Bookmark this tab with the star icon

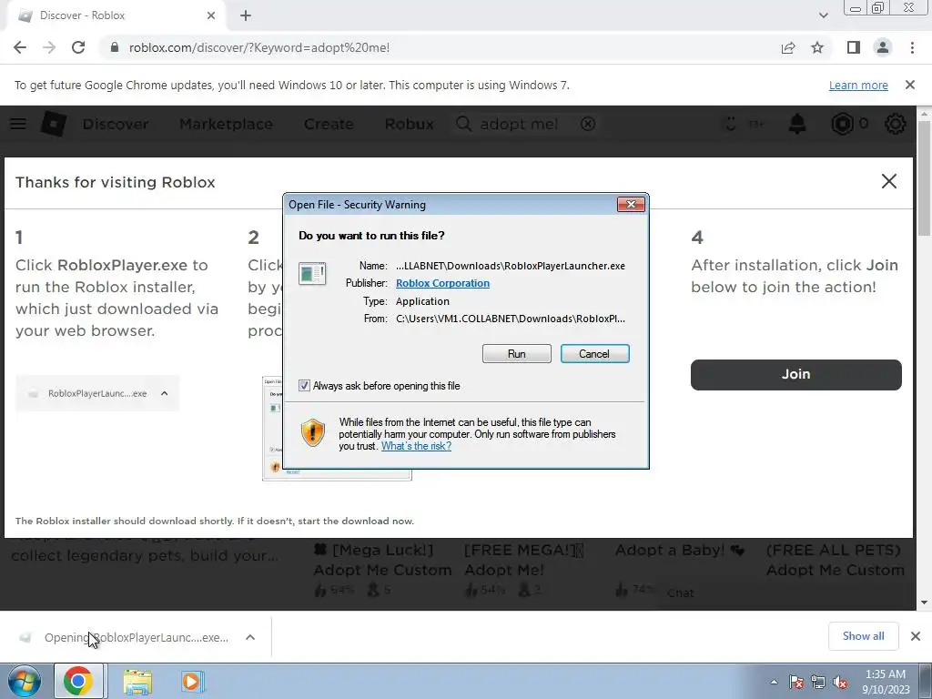click(817, 47)
